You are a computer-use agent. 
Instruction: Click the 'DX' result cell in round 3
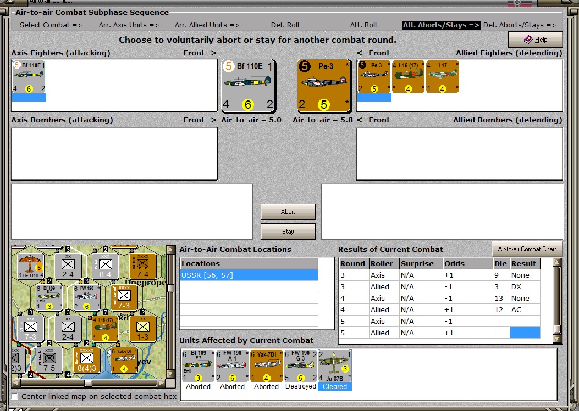click(x=525, y=287)
